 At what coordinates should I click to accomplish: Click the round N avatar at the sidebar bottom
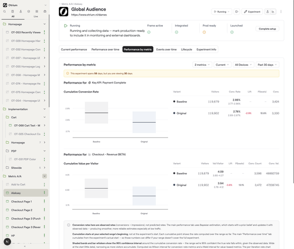click(7, 242)
